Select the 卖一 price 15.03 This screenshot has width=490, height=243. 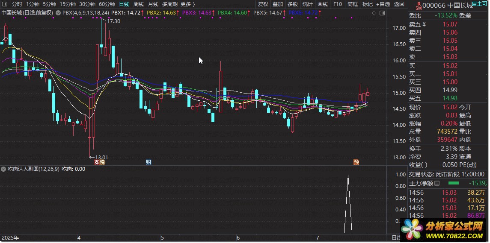click(450, 57)
